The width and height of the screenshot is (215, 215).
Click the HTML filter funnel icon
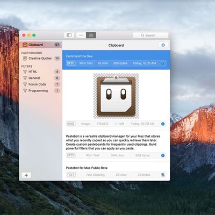pos(25,71)
